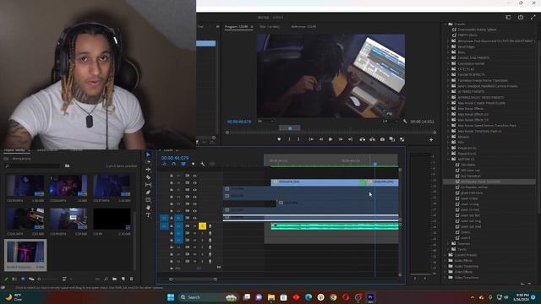Click New Item icon in Project panel
541x304 pixels.
coord(123,279)
